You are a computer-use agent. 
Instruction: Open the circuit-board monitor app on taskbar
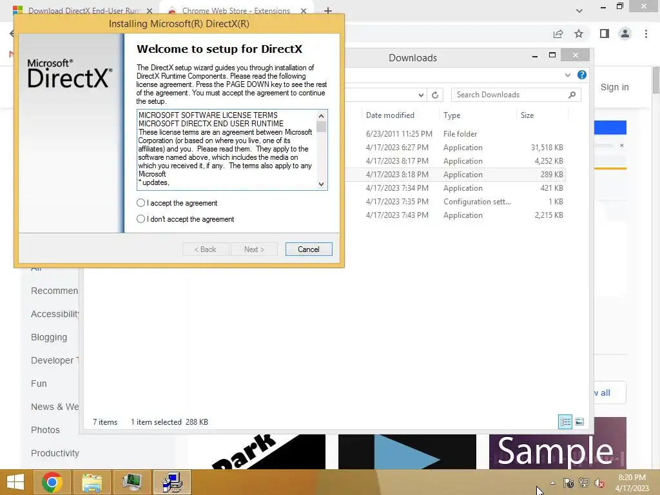tap(131, 482)
